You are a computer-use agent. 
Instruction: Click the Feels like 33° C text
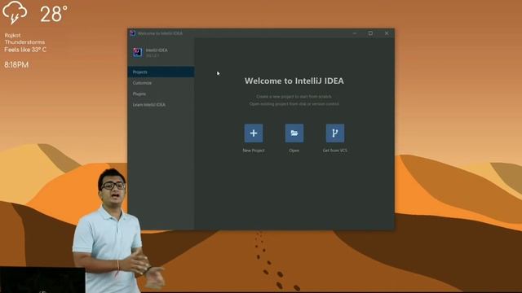(x=25, y=50)
